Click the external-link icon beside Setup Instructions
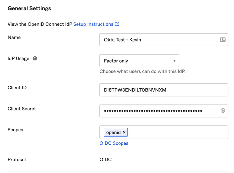 (117, 24)
